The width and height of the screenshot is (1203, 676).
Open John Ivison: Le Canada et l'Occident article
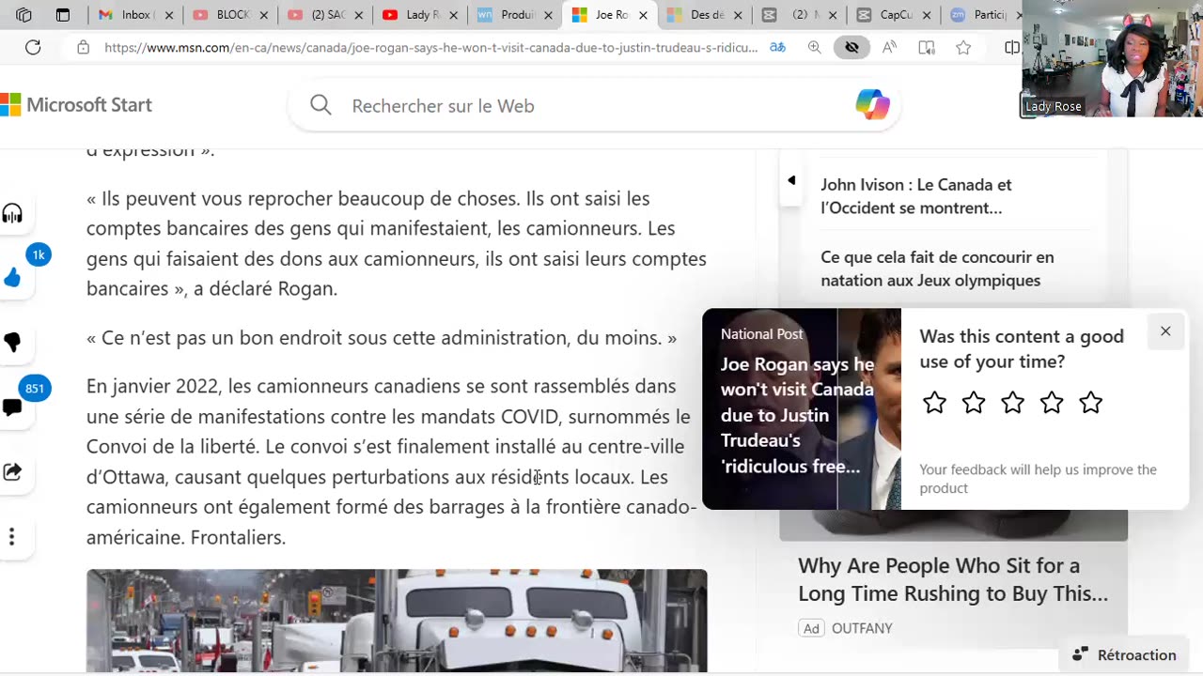coord(916,196)
